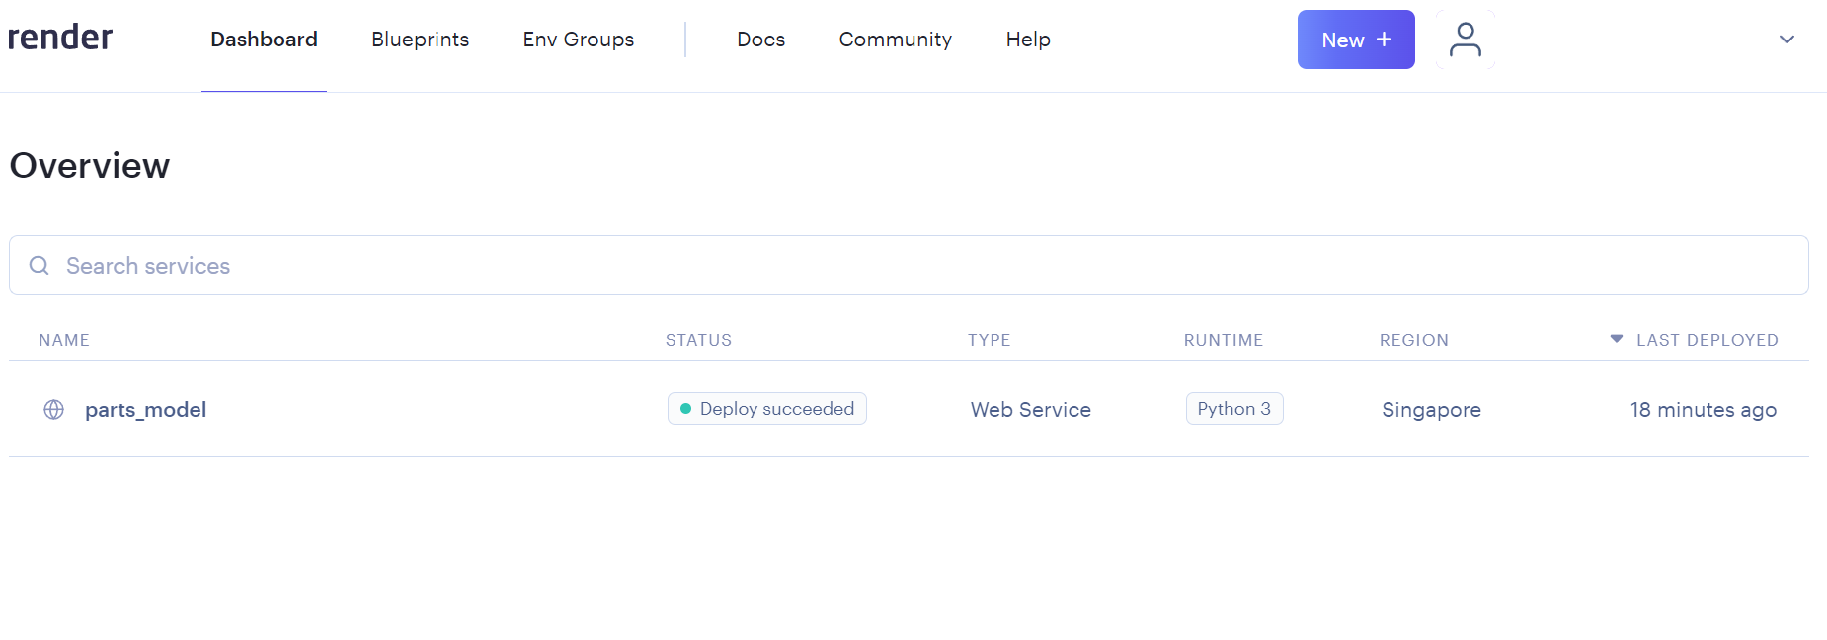The height and width of the screenshot is (640, 1827).
Task: Open the parts_model service
Action: (145, 410)
